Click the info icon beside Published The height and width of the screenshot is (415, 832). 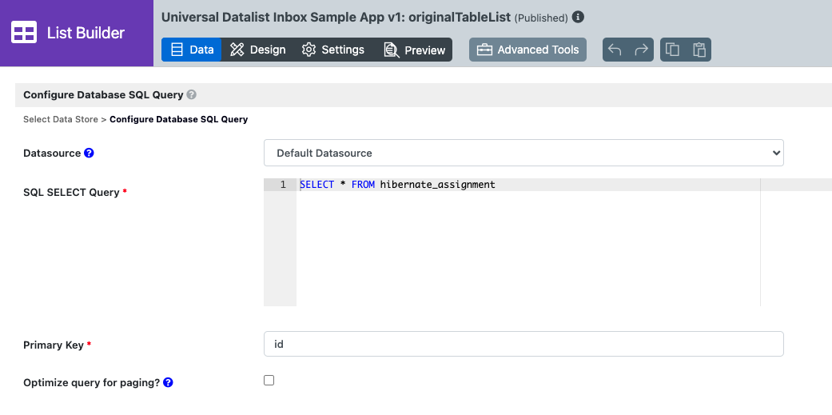point(579,17)
